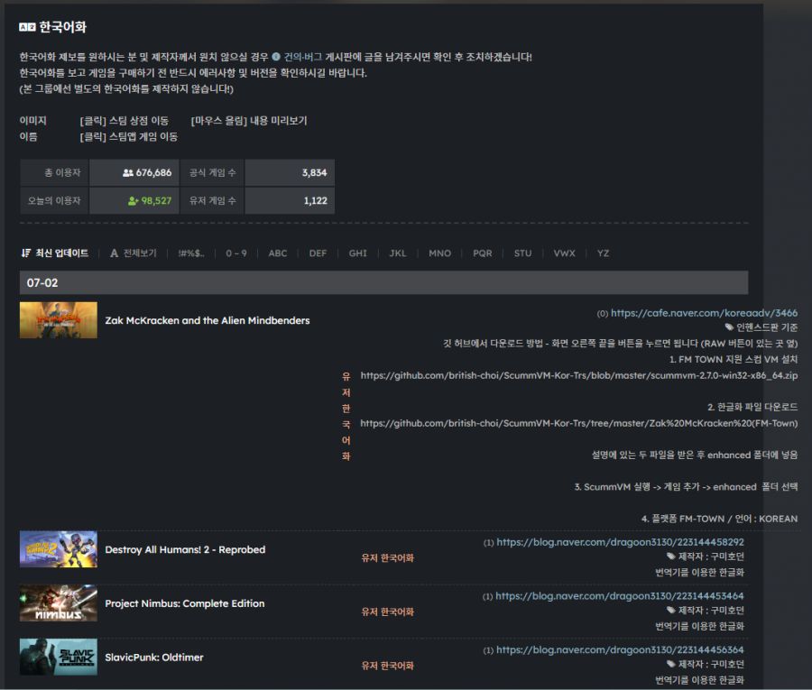Image resolution: width=812 pixels, height=690 pixels.
Task: Open the Zak McKracken FM-Town GitHub tree link
Action: 579,423
